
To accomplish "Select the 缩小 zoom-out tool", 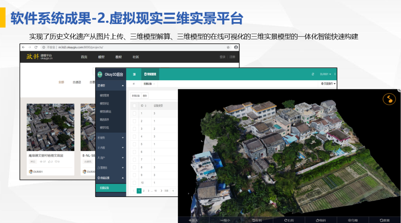I will [224, 219].
